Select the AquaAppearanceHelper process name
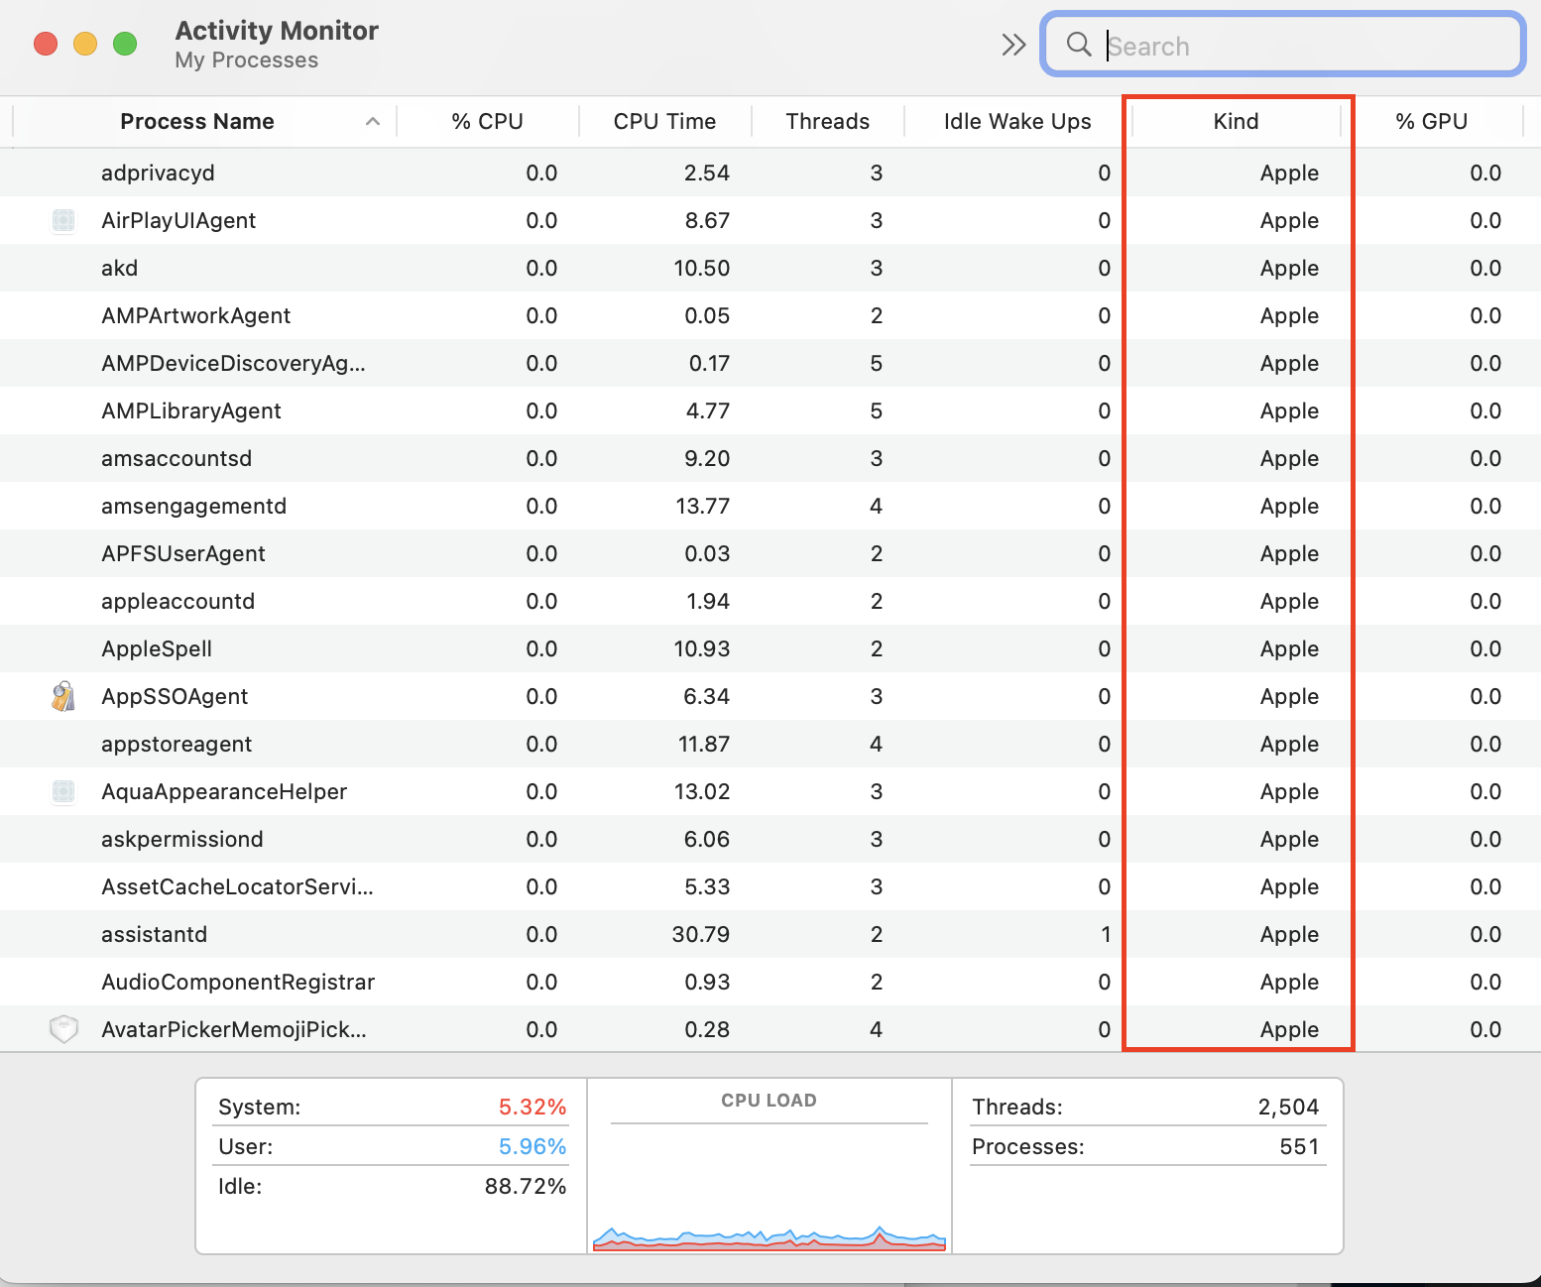 [x=224, y=791]
